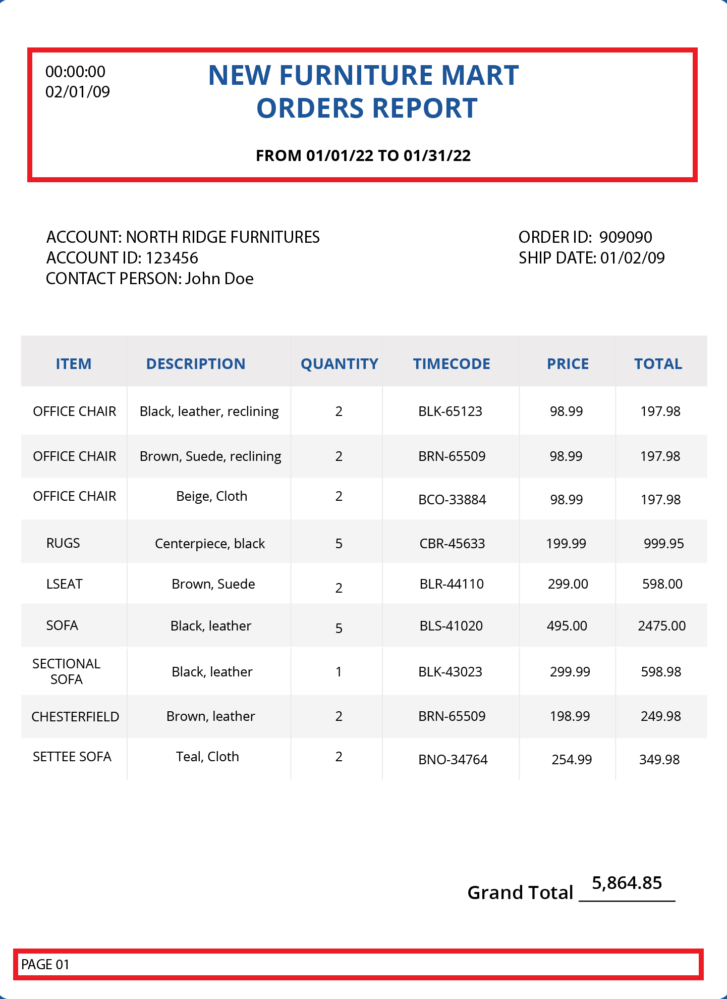The image size is (727, 999).
Task: Click the CHESTERFIELD item row
Action: pos(75,717)
